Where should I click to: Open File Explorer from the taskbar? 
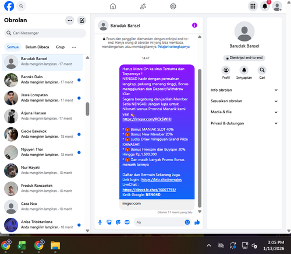(55, 245)
